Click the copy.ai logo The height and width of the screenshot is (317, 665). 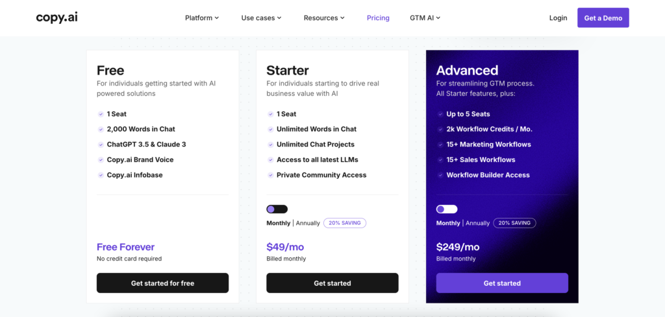click(x=58, y=18)
